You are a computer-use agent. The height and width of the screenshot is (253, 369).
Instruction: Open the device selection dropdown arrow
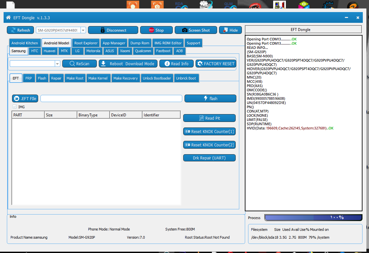(x=83, y=30)
